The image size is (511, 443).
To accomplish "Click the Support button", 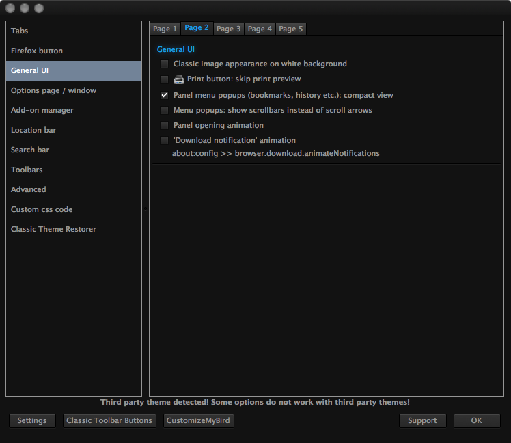I will [422, 420].
